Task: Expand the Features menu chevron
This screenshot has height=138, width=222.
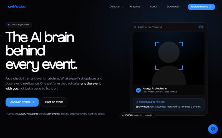Action: tap(143, 7)
